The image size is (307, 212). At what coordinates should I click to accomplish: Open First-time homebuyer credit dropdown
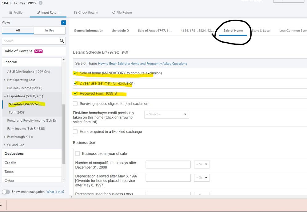tap(166, 114)
